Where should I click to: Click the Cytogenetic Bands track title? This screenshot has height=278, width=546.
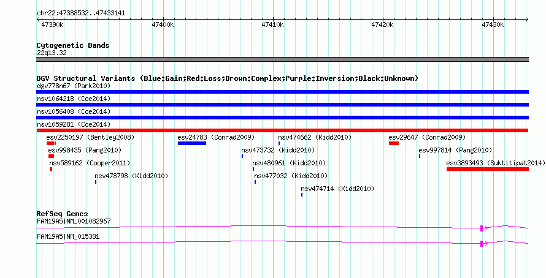coord(73,45)
